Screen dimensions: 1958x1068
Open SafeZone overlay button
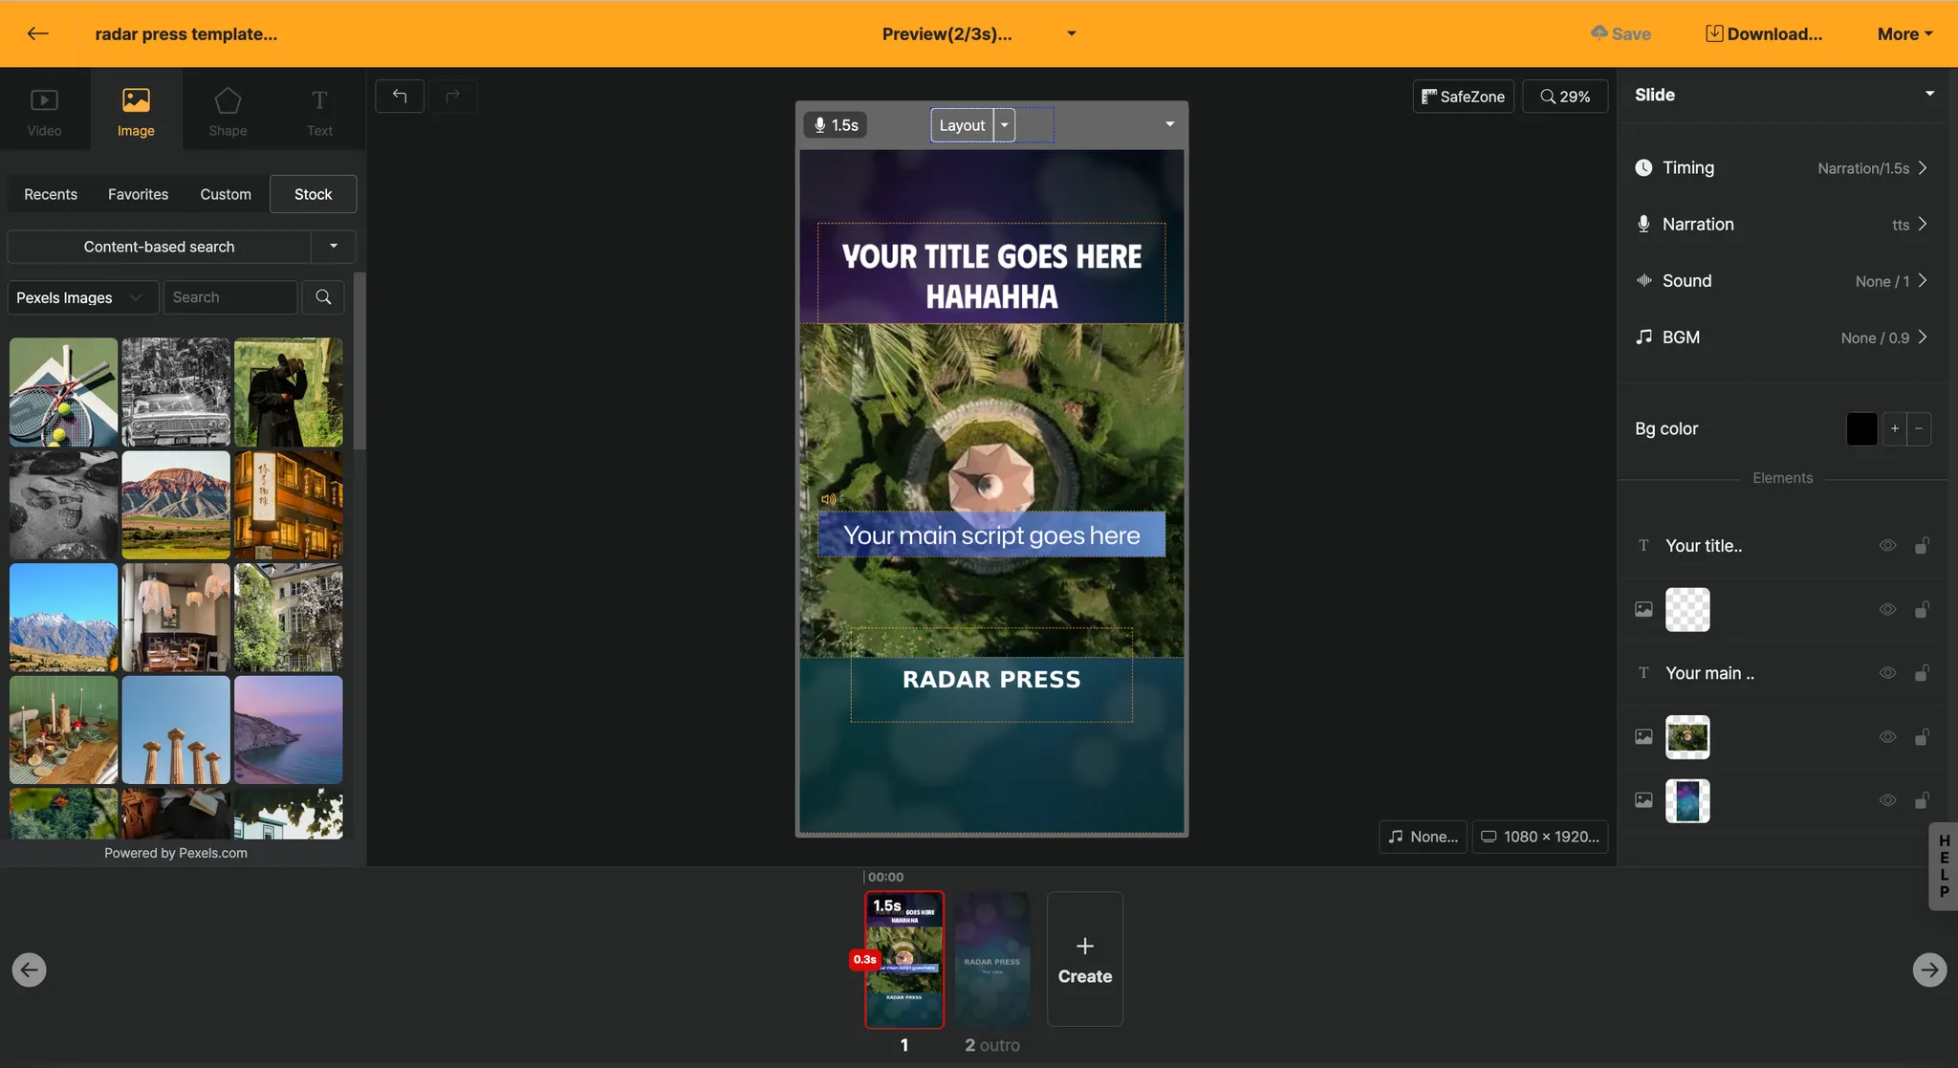click(1463, 96)
